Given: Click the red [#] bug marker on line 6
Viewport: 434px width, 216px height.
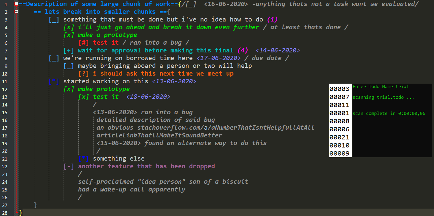Looking at the screenshot, I should click(x=84, y=43).
